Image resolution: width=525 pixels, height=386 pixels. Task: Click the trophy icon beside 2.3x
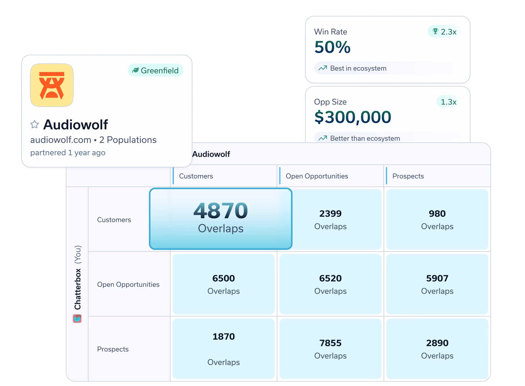pyautogui.click(x=435, y=32)
